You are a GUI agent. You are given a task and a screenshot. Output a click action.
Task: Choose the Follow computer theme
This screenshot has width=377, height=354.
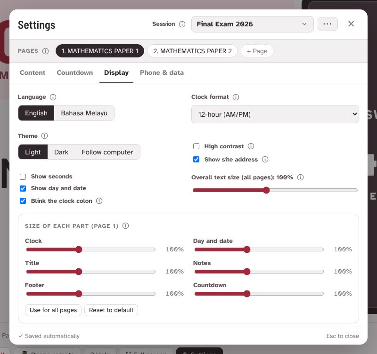click(107, 152)
